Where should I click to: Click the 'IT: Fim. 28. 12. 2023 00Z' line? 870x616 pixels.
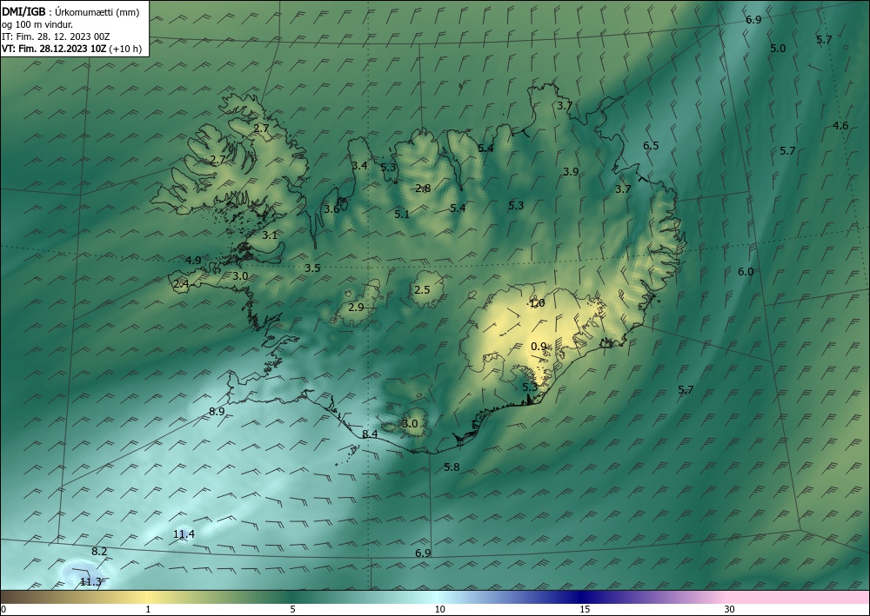point(56,36)
